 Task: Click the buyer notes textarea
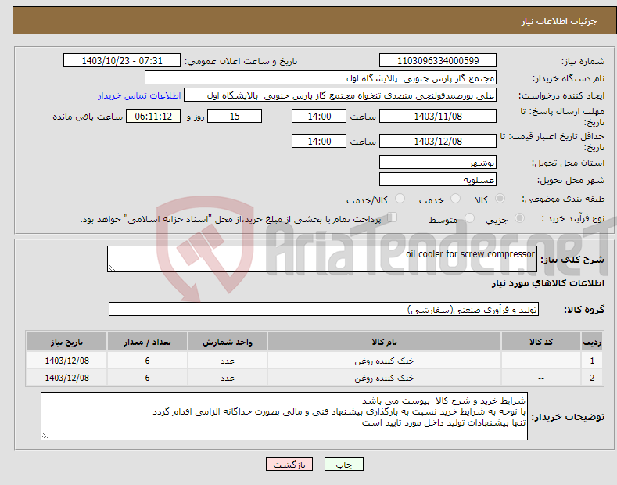click(x=284, y=416)
